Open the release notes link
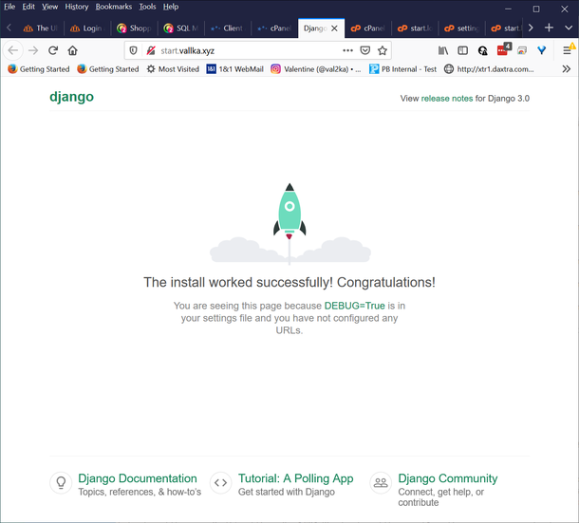 [447, 99]
